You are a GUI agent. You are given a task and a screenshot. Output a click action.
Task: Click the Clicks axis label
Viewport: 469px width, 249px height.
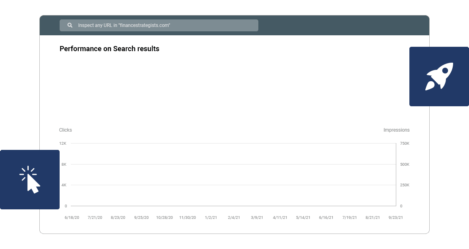(x=66, y=130)
